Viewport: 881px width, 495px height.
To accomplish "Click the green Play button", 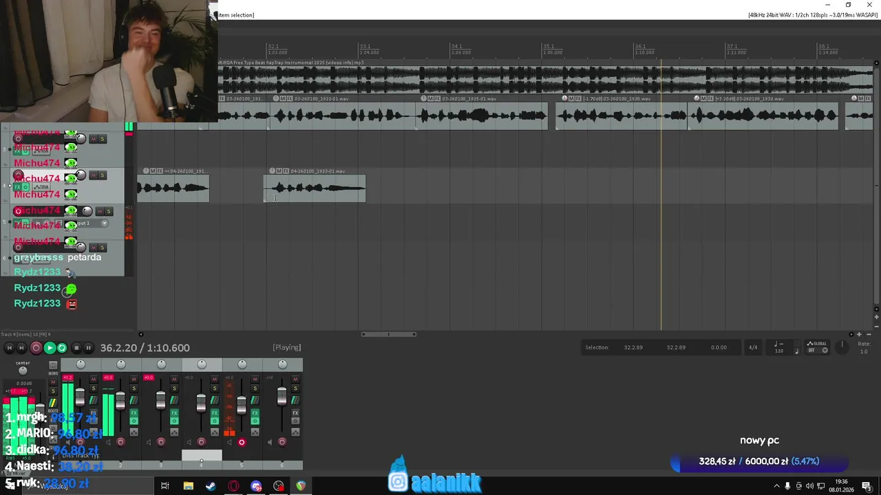I will tap(50, 348).
